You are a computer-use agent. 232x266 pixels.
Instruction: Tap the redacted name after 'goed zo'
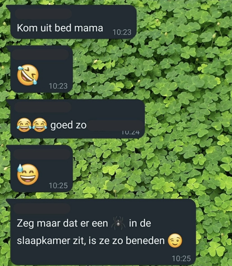116,126
